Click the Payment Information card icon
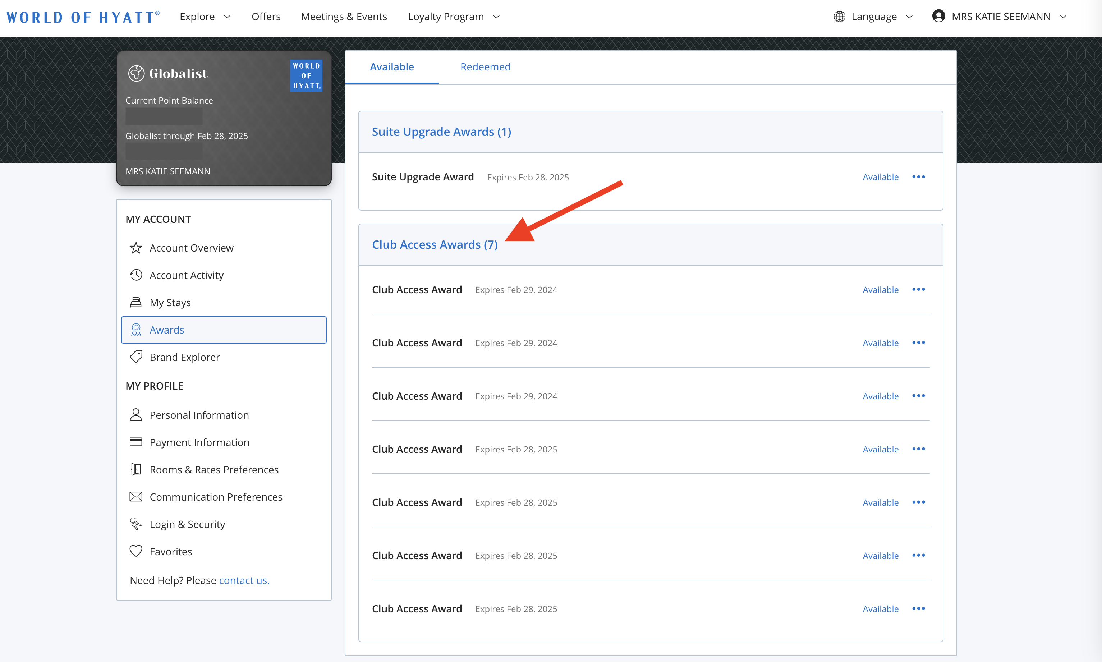The height and width of the screenshot is (662, 1102). 136,442
